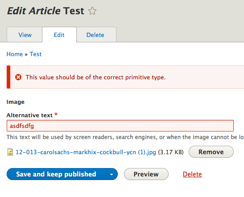244x197 pixels.
Task: Switch to the View tab
Action: (x=25, y=35)
